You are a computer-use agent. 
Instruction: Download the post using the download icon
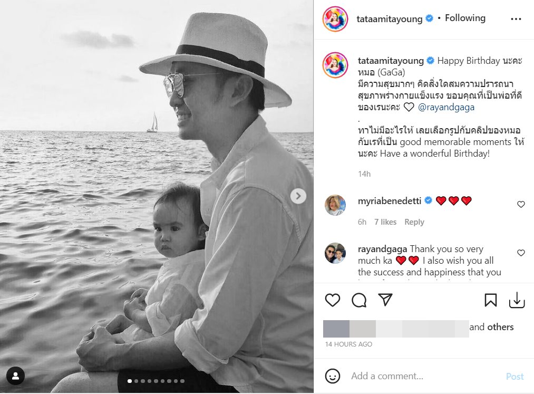click(517, 300)
